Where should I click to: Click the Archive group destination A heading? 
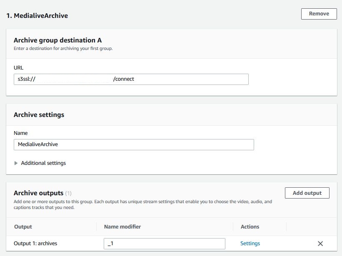click(x=57, y=40)
